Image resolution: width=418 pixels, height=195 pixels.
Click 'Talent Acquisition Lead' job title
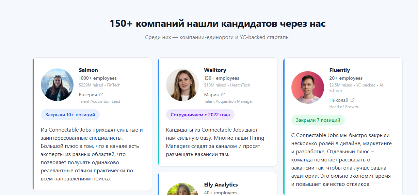point(99,101)
